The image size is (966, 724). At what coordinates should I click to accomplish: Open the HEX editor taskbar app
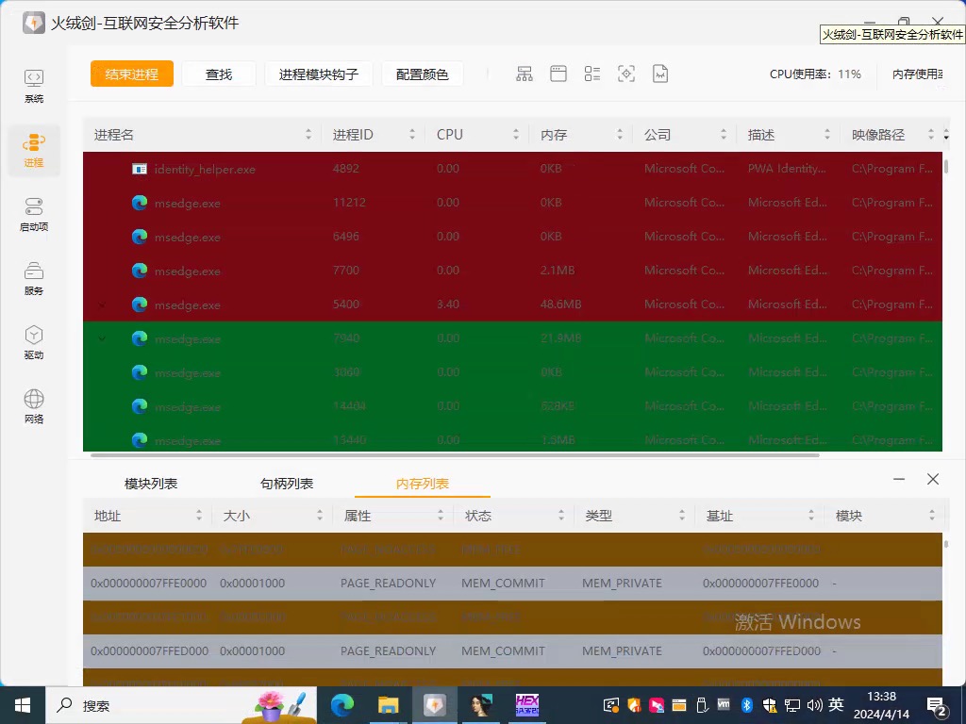527,705
